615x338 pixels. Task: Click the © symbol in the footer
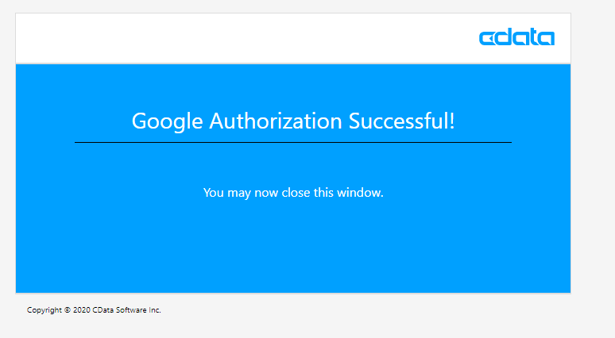point(68,310)
